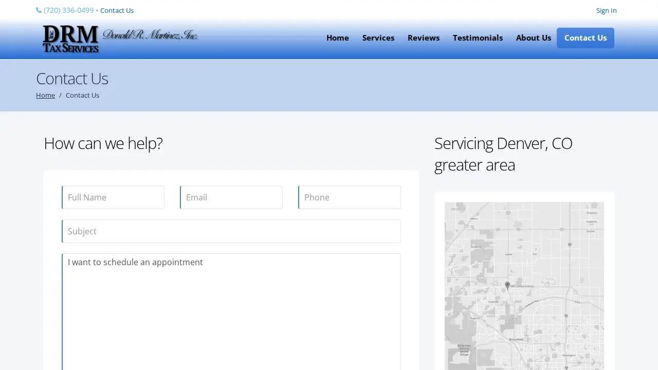The image size is (658, 370).
Task: Focus the Email input field
Action: click(231, 197)
